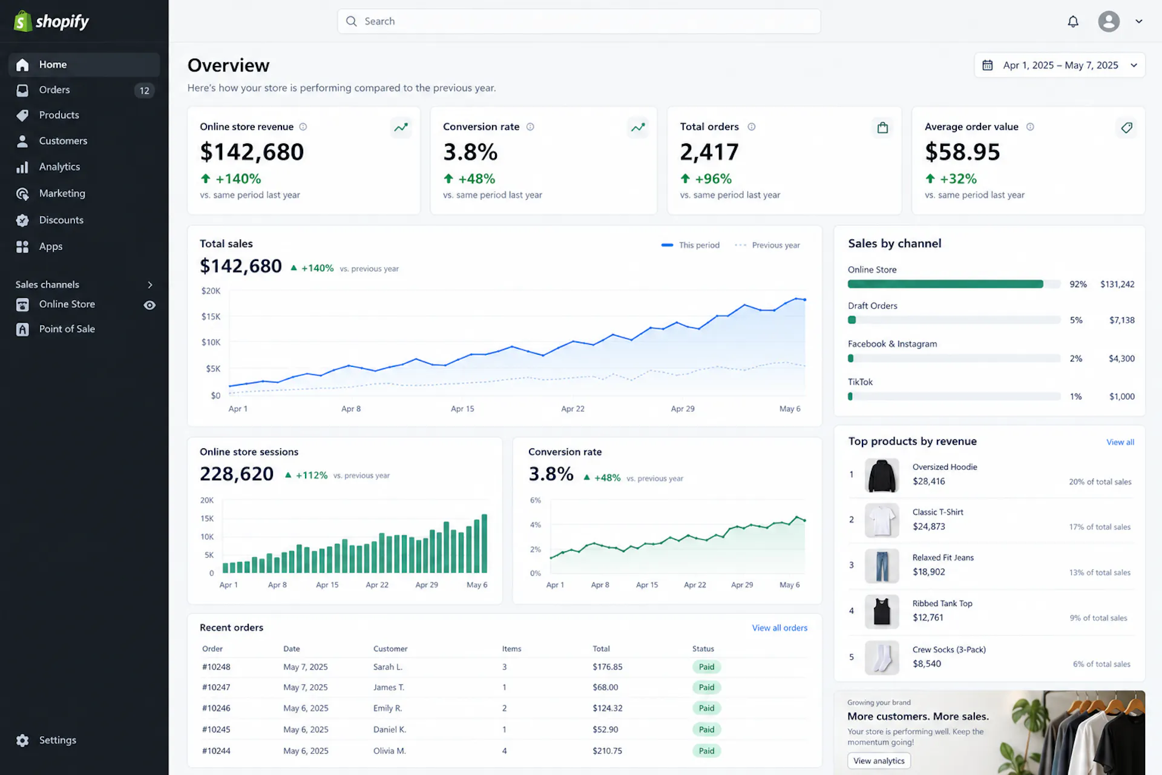Click customer name 'Olivia M.'

click(390, 751)
